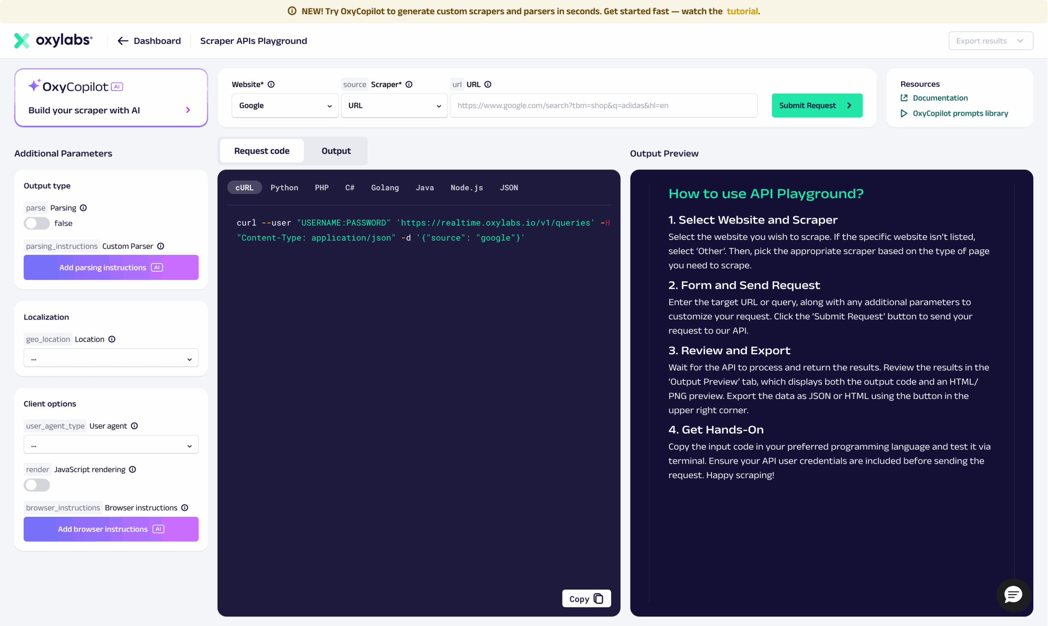
Task: Open the Documentation link
Action: coord(940,98)
